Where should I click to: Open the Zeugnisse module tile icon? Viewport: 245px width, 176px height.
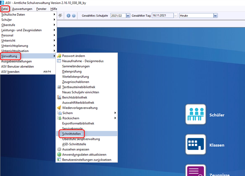coord(196,170)
